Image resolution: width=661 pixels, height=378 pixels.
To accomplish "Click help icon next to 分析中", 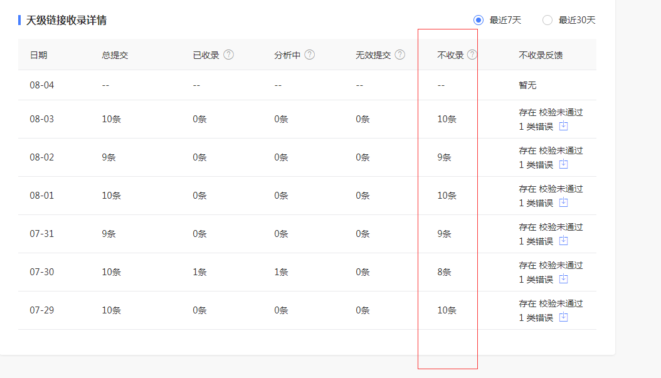I will click(x=310, y=55).
